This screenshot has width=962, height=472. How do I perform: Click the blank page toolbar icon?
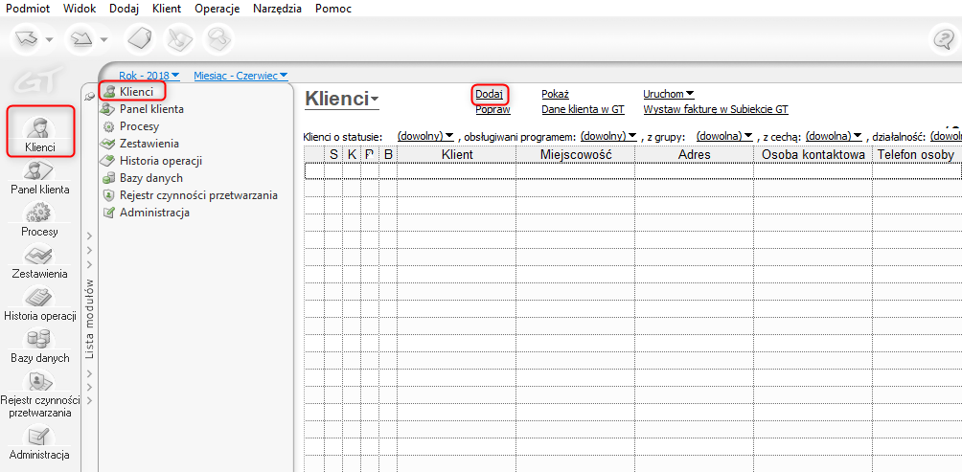[142, 38]
